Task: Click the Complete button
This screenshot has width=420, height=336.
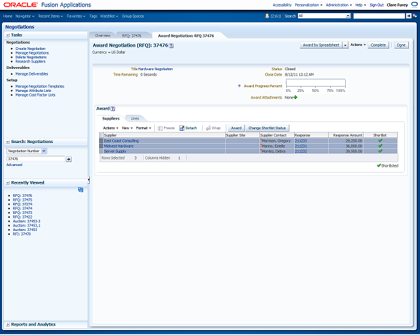Action: [378, 45]
